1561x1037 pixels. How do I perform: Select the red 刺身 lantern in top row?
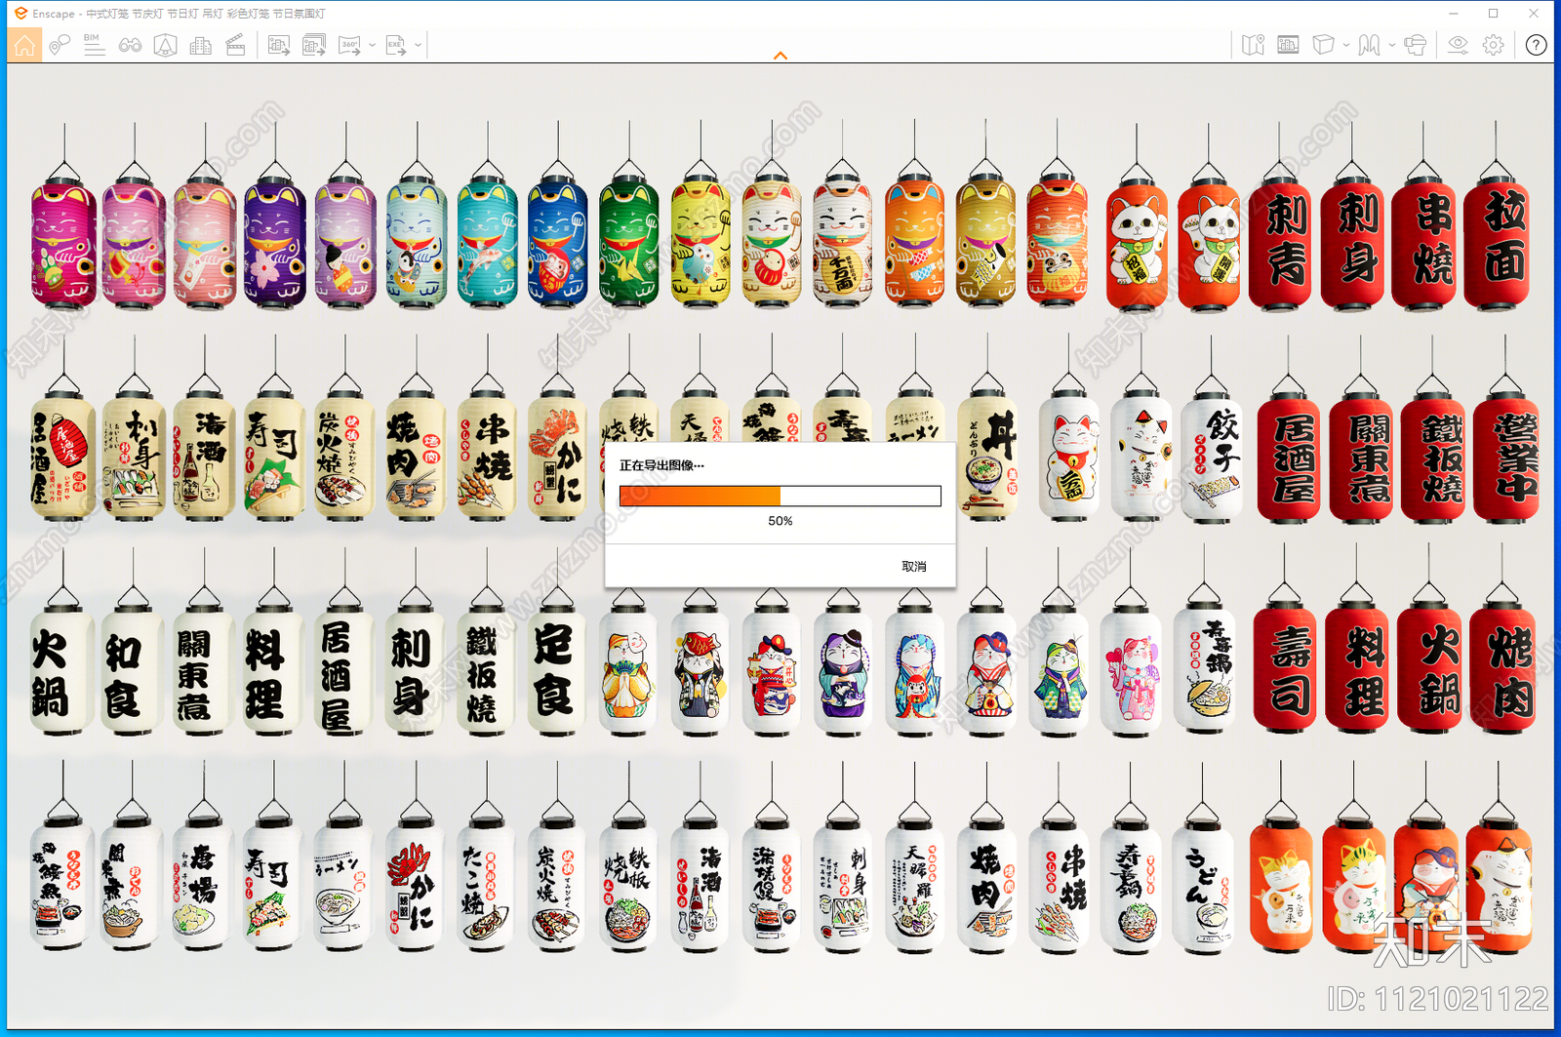pyautogui.click(x=1352, y=244)
